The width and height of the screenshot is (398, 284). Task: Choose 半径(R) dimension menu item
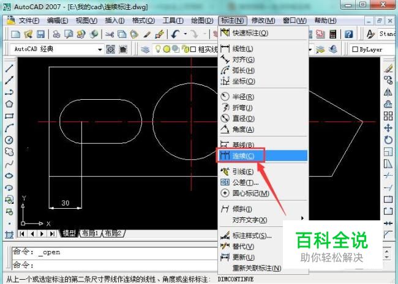click(x=263, y=97)
